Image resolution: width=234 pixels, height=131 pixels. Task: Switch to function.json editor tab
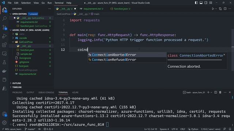121,9
